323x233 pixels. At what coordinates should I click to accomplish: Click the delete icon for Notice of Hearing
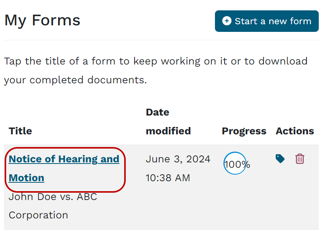pyautogui.click(x=300, y=158)
